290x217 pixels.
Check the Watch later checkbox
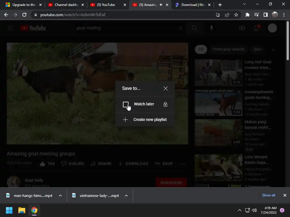click(x=125, y=105)
